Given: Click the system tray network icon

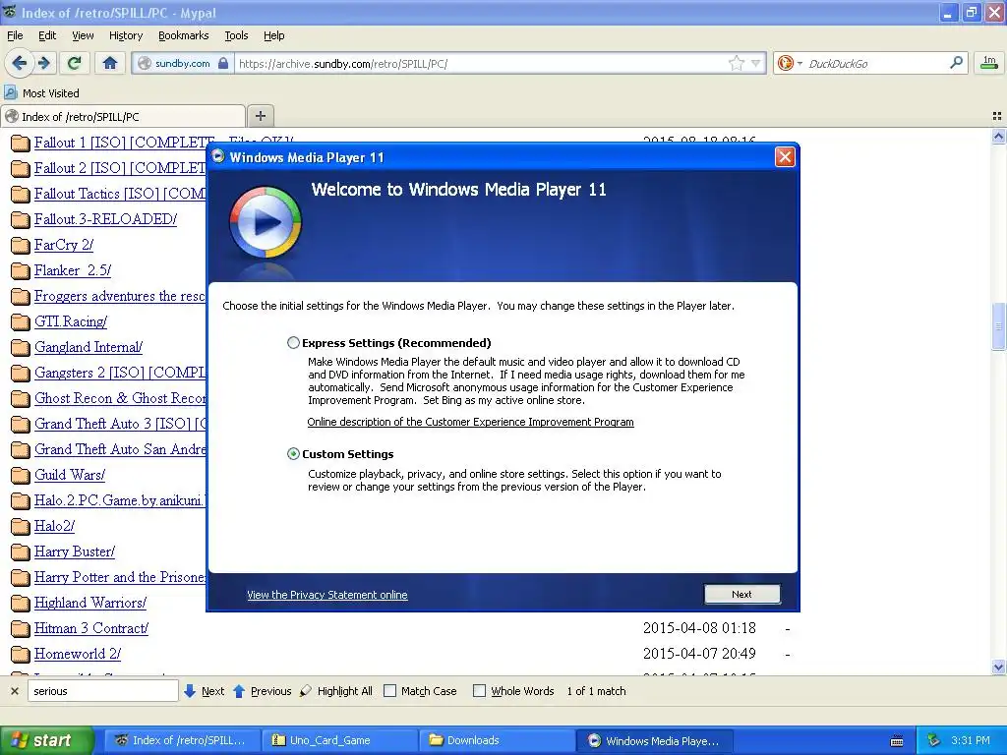Looking at the screenshot, I should coord(934,740).
